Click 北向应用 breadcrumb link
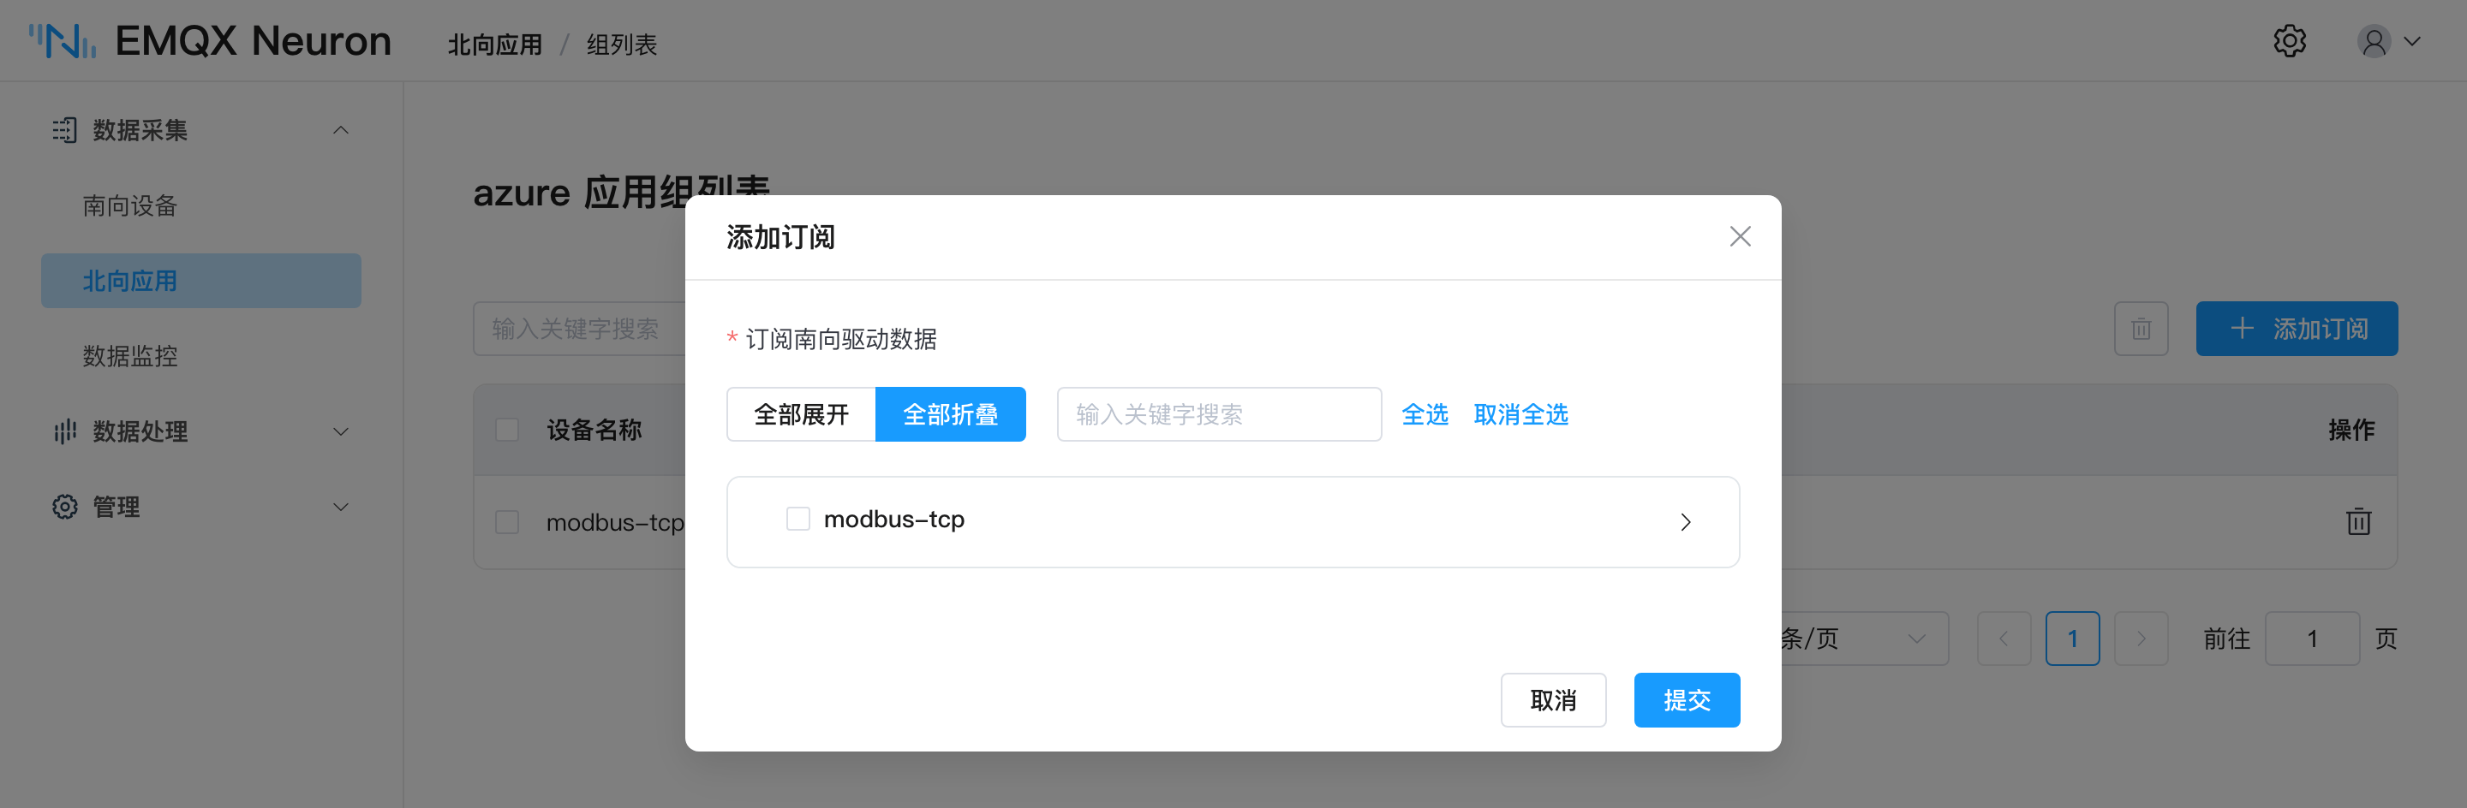This screenshot has height=808, width=2467. pos(494,45)
